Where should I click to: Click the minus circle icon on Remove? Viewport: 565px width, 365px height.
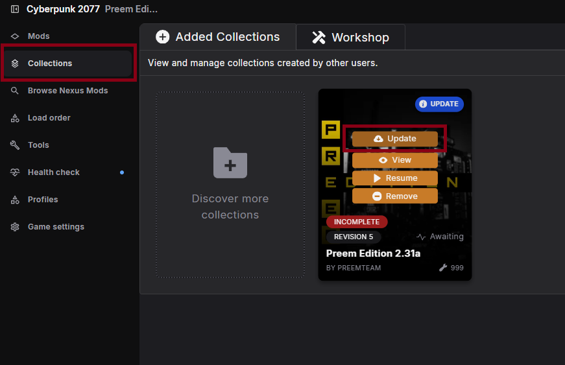click(x=377, y=196)
